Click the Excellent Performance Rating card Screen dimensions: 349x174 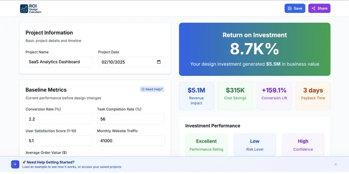tap(206, 145)
